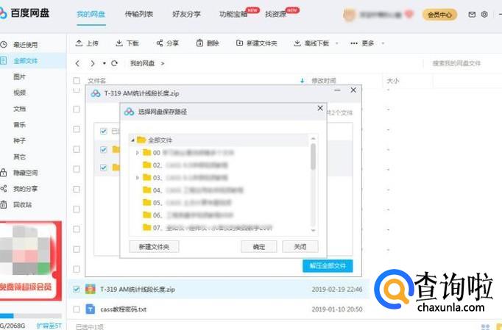Click the 我的分享 share icon in sidebar
This screenshot has height=330, width=502.
tap(3, 189)
